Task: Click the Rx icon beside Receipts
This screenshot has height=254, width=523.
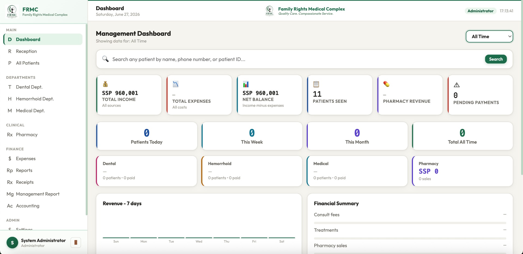Action: (10, 182)
